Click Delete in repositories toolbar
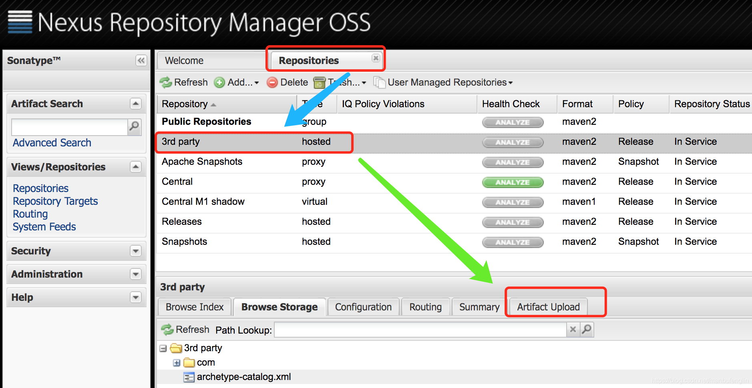Image resolution: width=752 pixels, height=388 pixels. [x=288, y=82]
